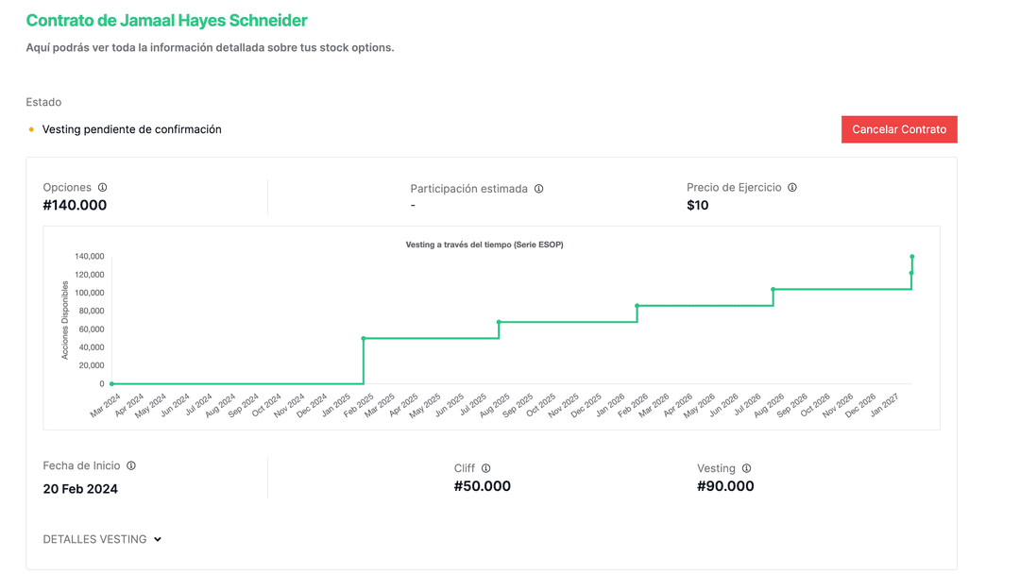Click the info icon next to the Vesting label
Viewport: 1020px width, 574px height.
pos(747,468)
